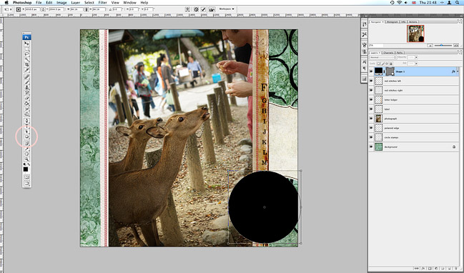Open the Character panel from the dock
The width and height of the screenshot is (464, 273).
[x=365, y=61]
